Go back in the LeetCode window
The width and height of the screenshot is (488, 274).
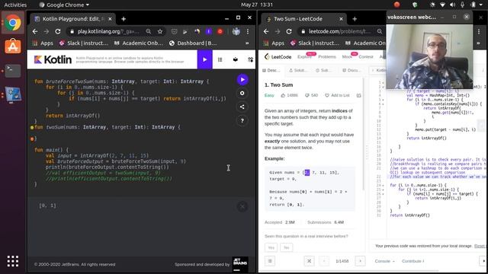point(266,31)
